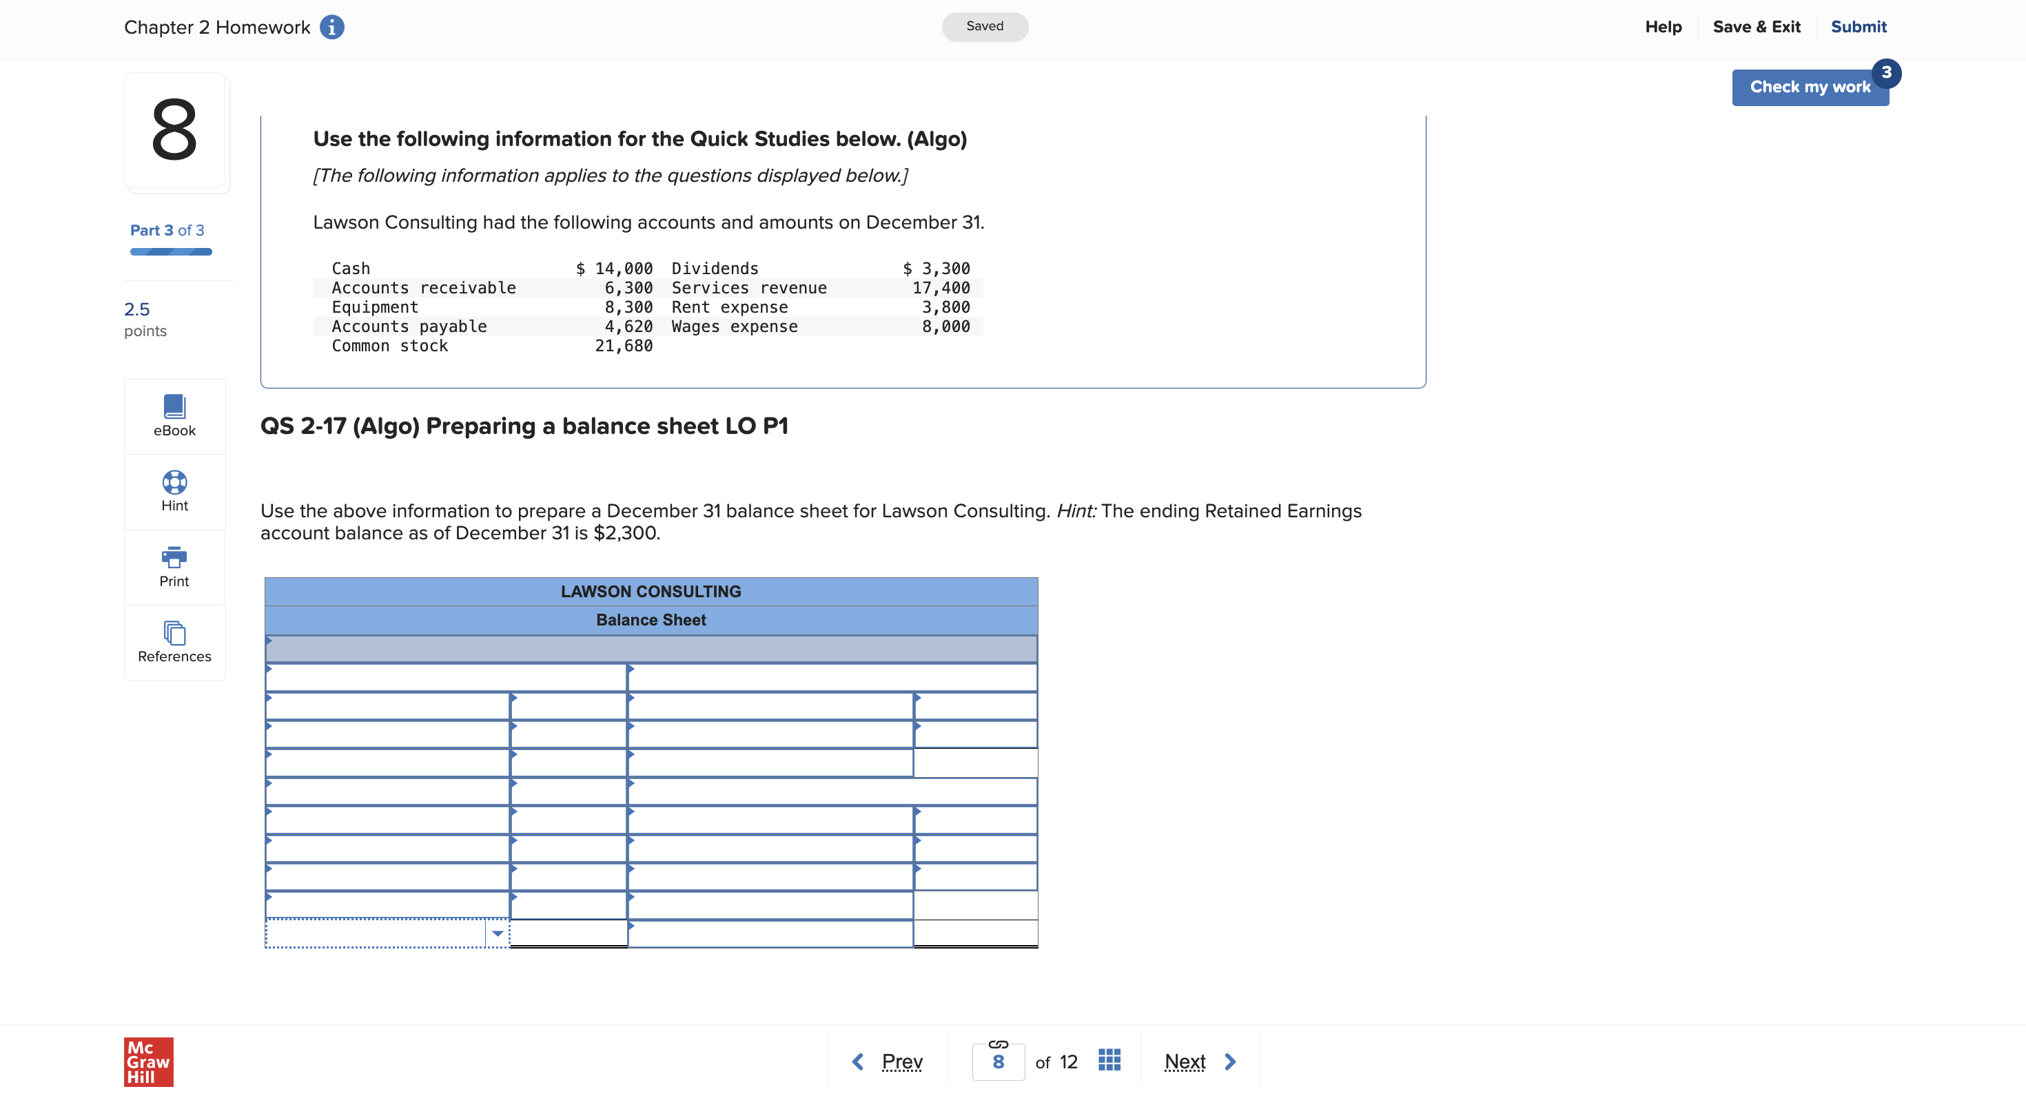
Task: Click the Submit button
Action: (x=1859, y=26)
